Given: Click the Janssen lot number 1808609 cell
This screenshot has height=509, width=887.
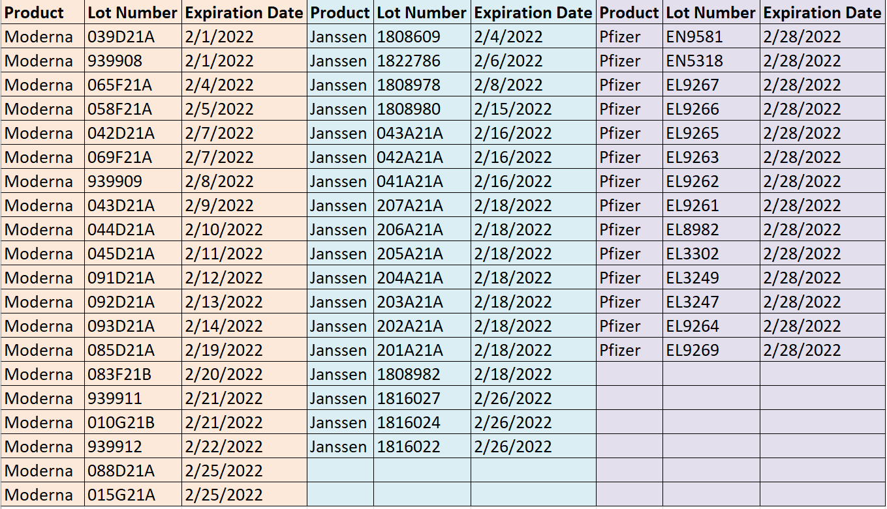Looking at the screenshot, I should click(422, 37).
